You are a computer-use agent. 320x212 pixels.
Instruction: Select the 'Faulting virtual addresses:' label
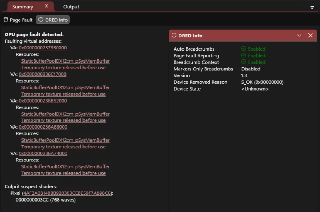coord(33,41)
